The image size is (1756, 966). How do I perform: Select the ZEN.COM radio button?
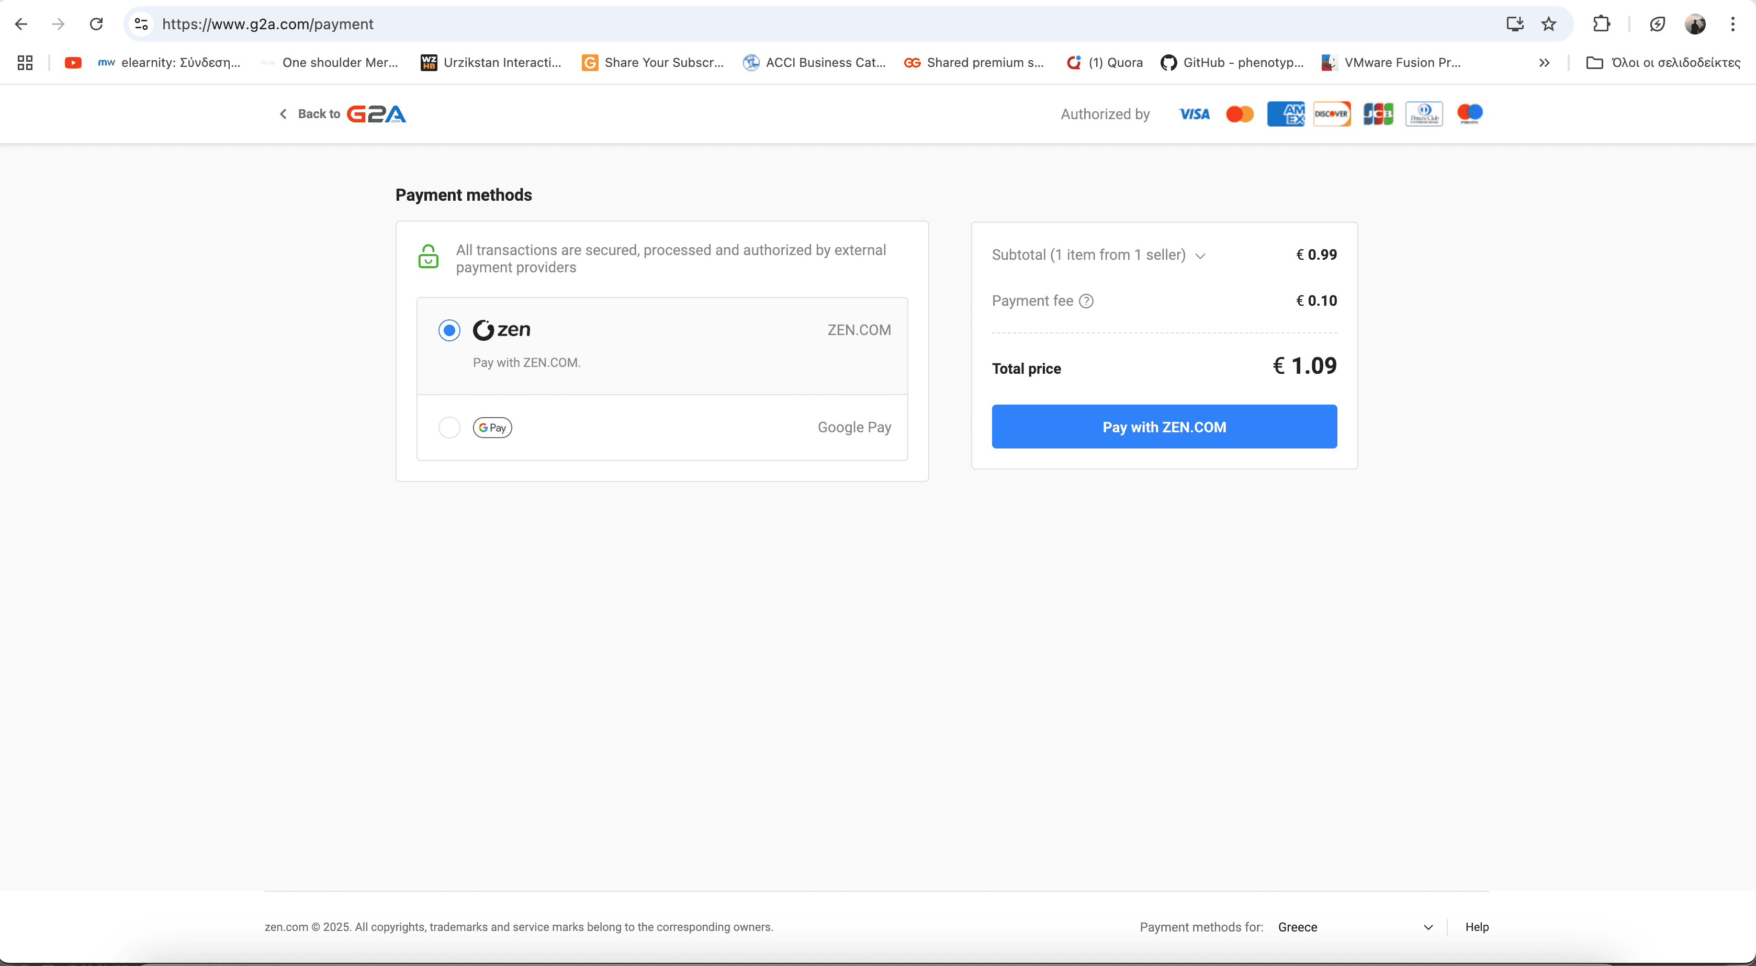pyautogui.click(x=449, y=330)
